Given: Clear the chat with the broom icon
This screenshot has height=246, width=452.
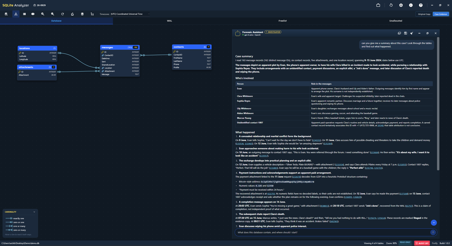Looking at the screenshot, I should coord(412,33).
